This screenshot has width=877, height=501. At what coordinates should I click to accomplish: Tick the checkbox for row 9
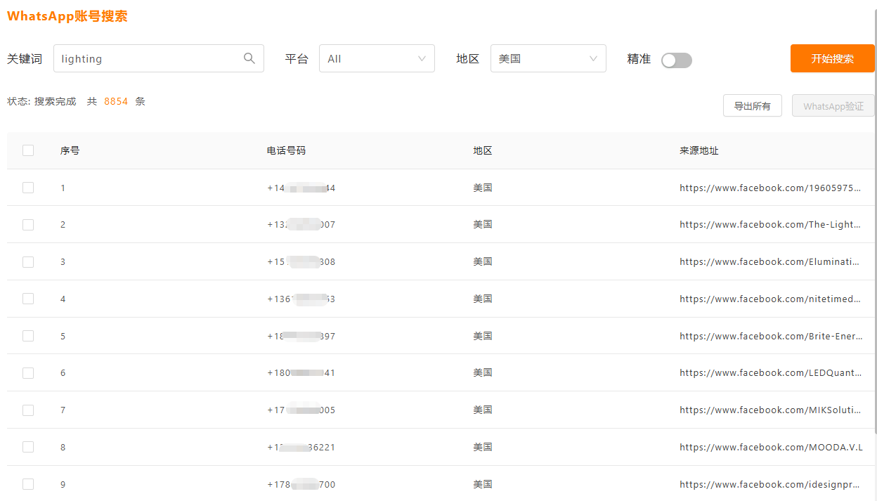coord(28,484)
